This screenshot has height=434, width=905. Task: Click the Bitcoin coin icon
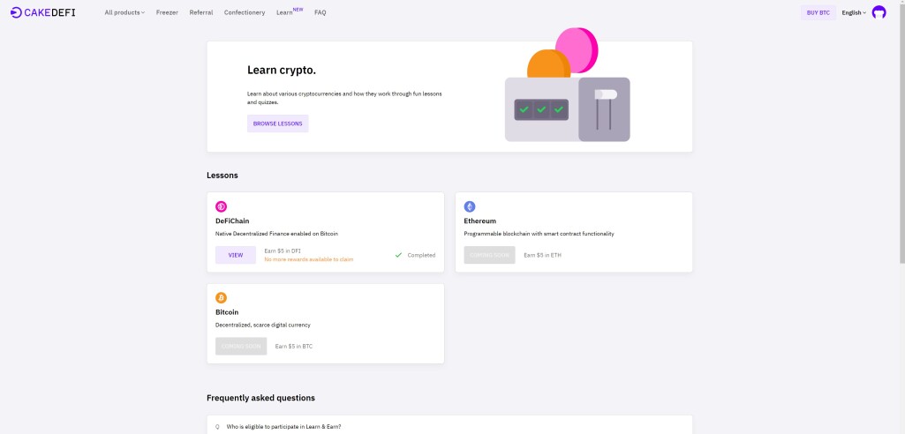[x=221, y=297]
